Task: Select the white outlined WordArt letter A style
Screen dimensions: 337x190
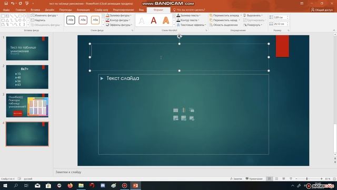Action: 142,21
